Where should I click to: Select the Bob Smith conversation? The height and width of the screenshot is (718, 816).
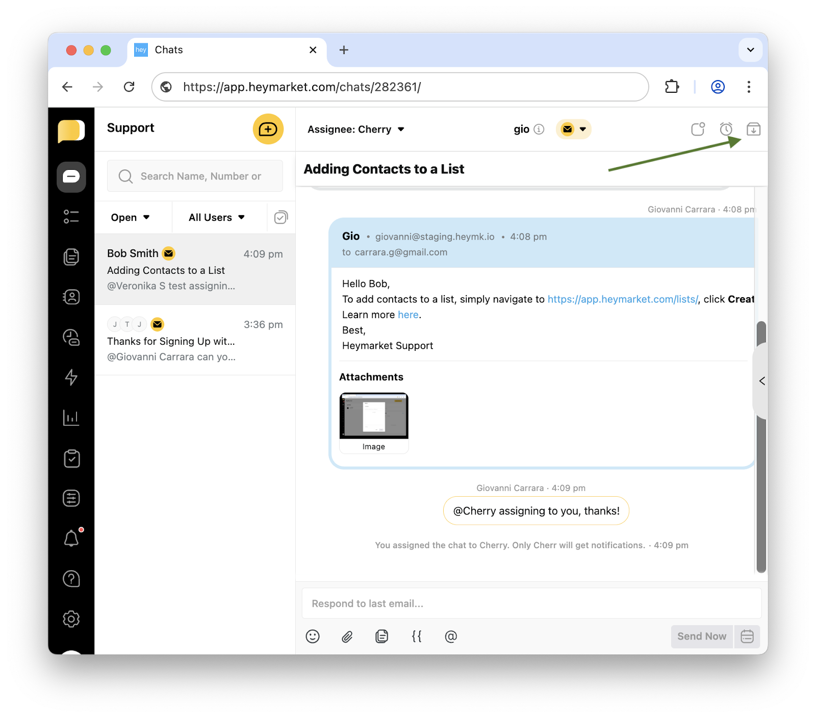pos(195,270)
